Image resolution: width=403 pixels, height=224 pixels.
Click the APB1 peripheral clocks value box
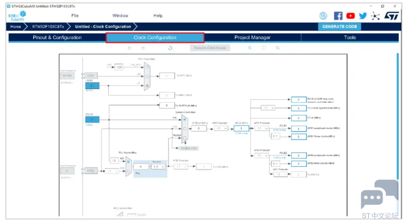tap(299, 128)
